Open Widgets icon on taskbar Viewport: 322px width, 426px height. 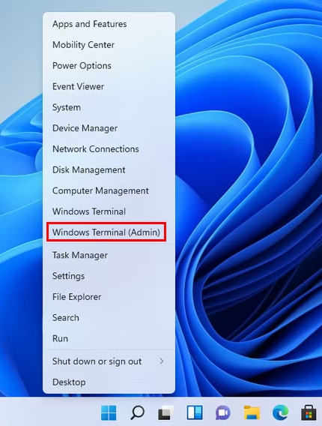[195, 412]
